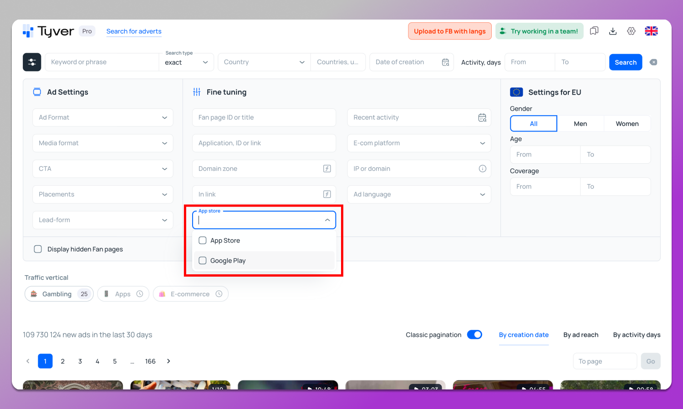Click the clear filters icon beside Search
683x409 pixels.
pos(653,62)
